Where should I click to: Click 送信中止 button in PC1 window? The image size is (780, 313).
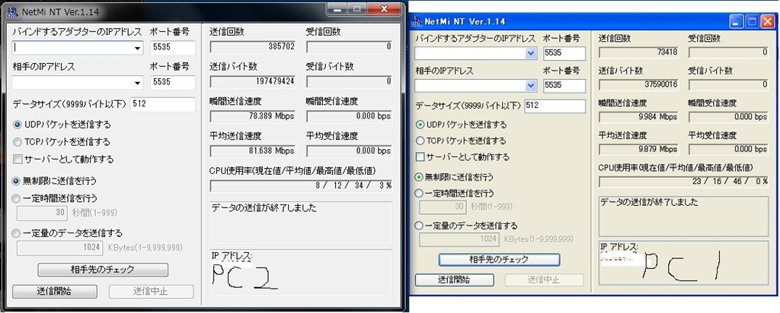pyautogui.click(x=544, y=280)
